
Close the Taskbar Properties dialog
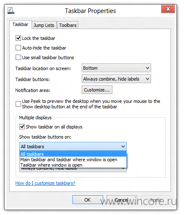[168, 9]
